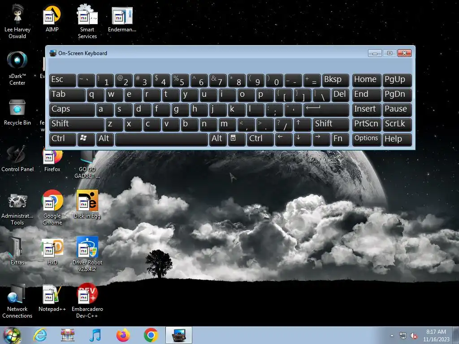Click the left arrow key
Screen dimensions: 459x344
click(284, 140)
